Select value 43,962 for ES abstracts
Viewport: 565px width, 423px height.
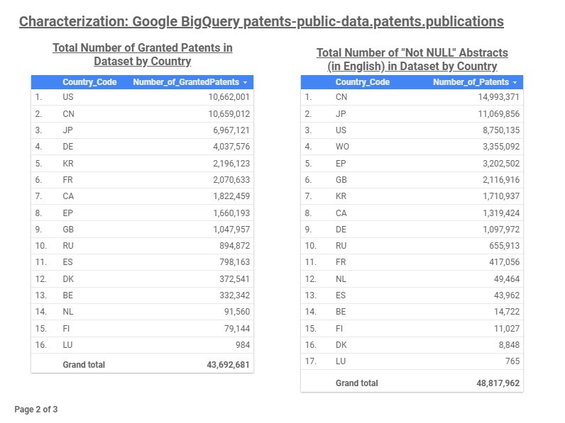tap(507, 295)
